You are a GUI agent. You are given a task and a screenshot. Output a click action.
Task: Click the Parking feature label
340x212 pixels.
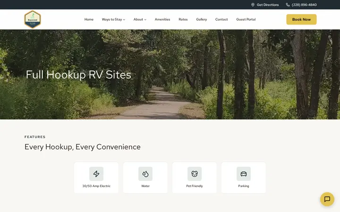pos(244,186)
